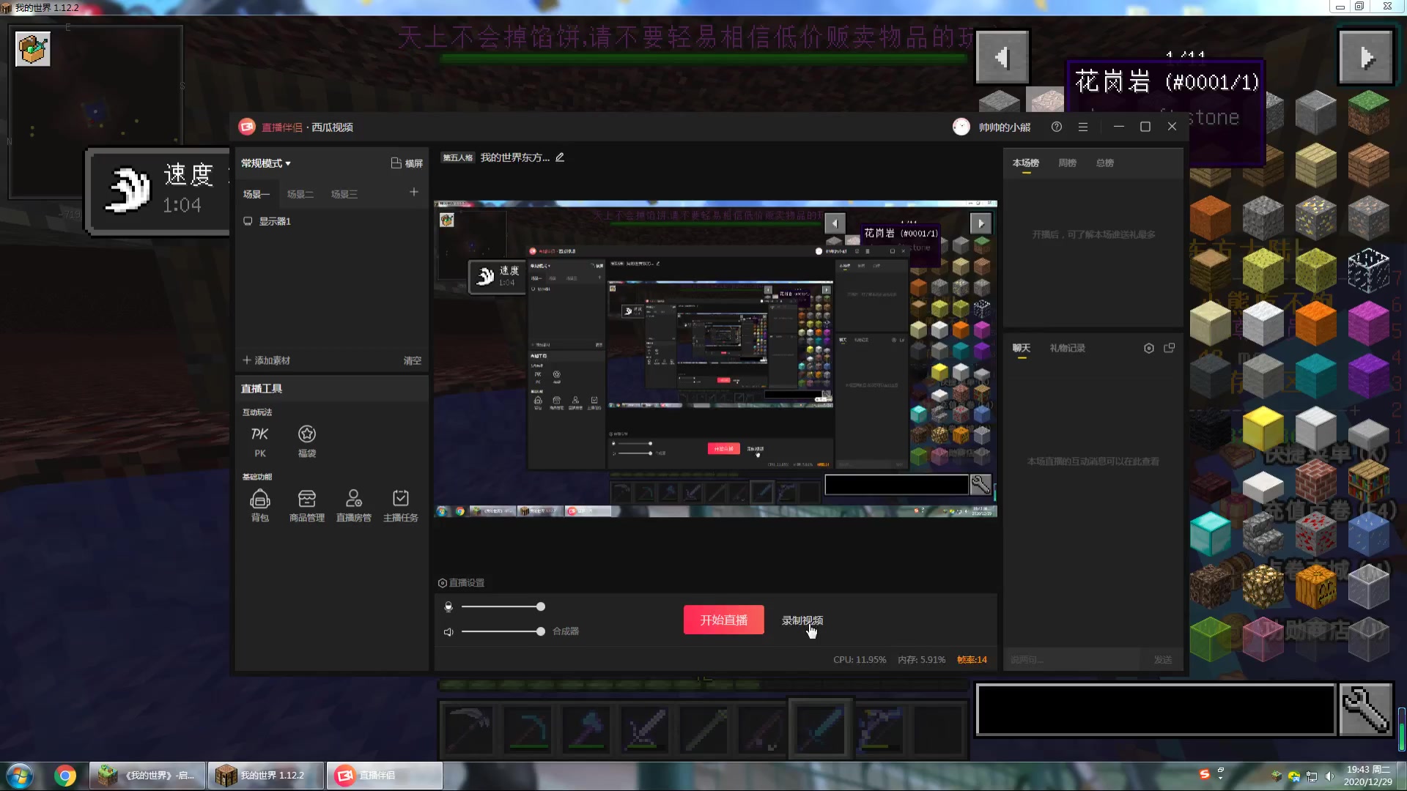1407x791 pixels.
Task: Click the stream preview thumbnail
Action: [715, 359]
